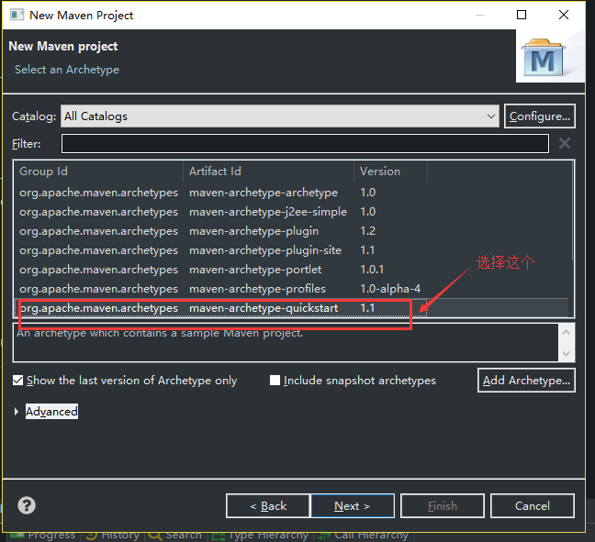This screenshot has width=595, height=542.
Task: Switch to the History tab behind dialog
Action: (x=113, y=536)
